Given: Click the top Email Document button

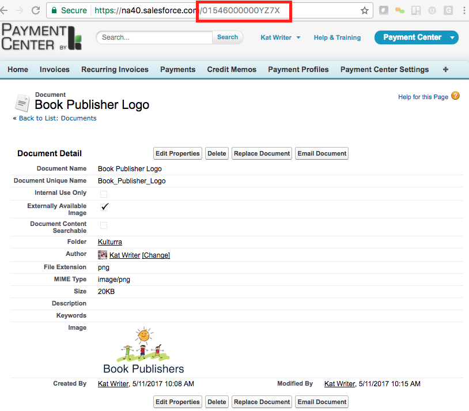Looking at the screenshot, I should coord(322,153).
